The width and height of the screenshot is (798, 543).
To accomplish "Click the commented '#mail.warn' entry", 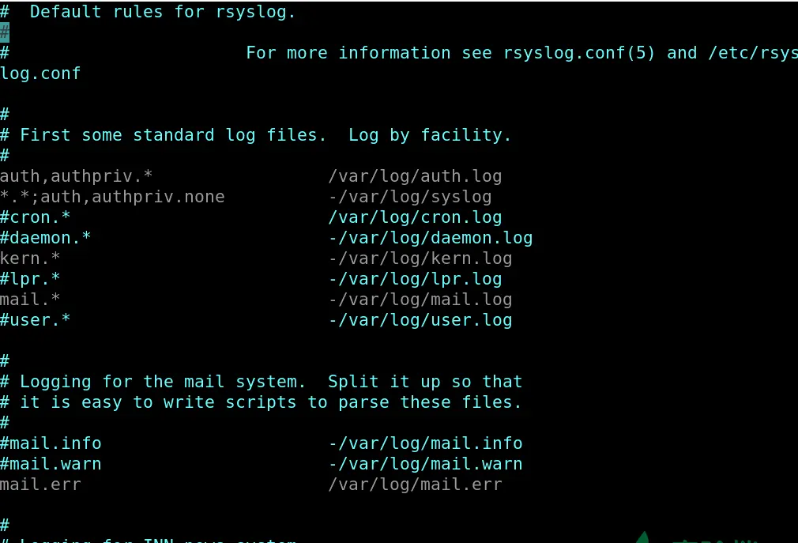I will coord(51,464).
